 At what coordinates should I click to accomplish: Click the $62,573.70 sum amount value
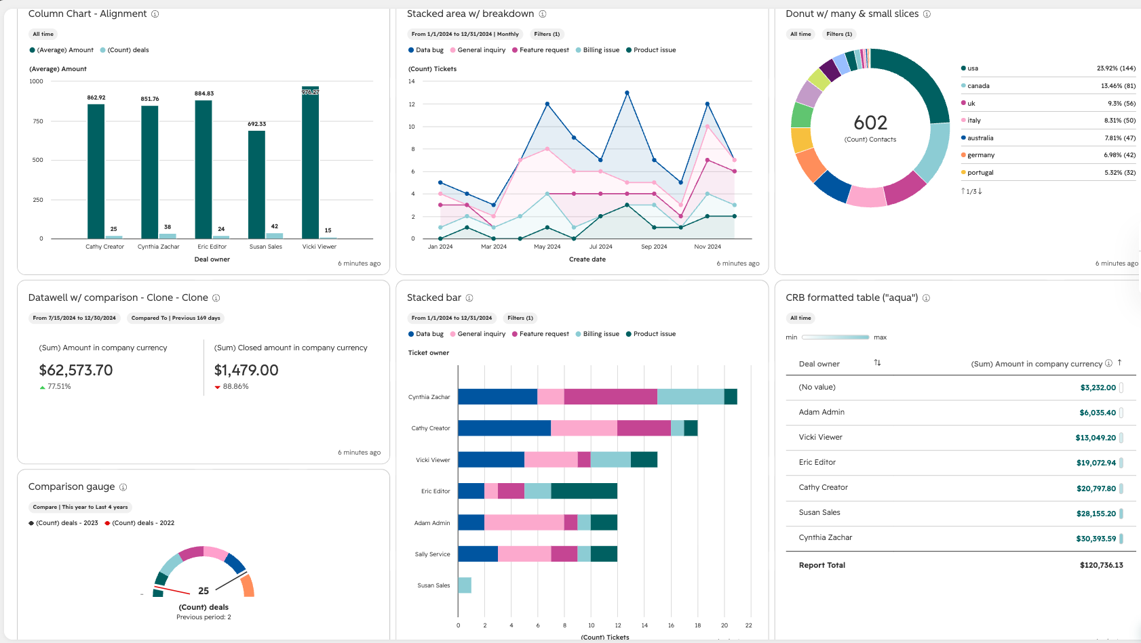(x=76, y=370)
